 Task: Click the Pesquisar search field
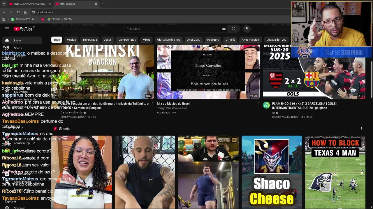click(175, 29)
